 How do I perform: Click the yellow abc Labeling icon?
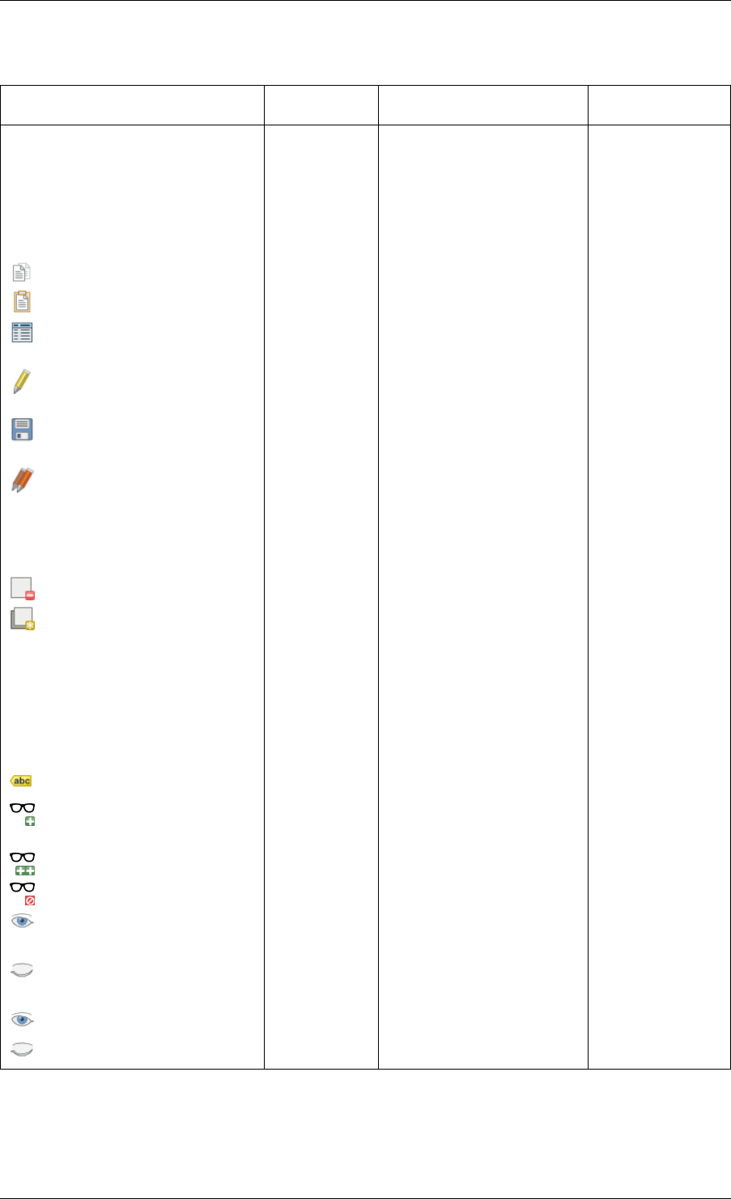pos(21,781)
